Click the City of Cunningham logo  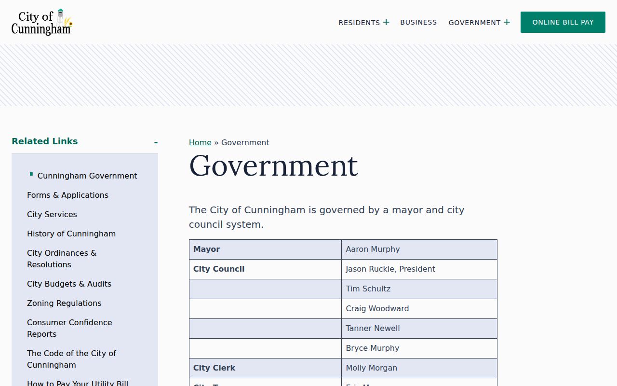pos(42,22)
